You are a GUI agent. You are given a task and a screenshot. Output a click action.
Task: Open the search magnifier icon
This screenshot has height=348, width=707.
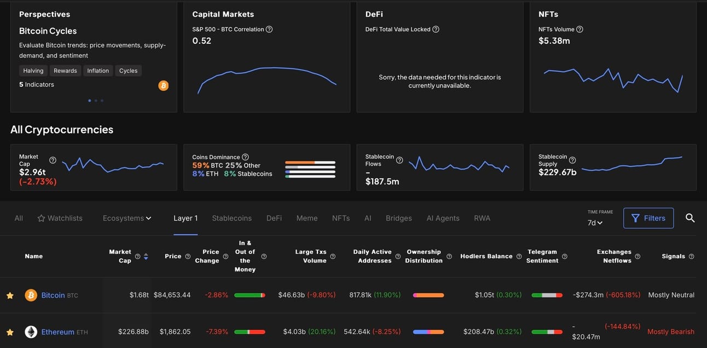coord(690,218)
